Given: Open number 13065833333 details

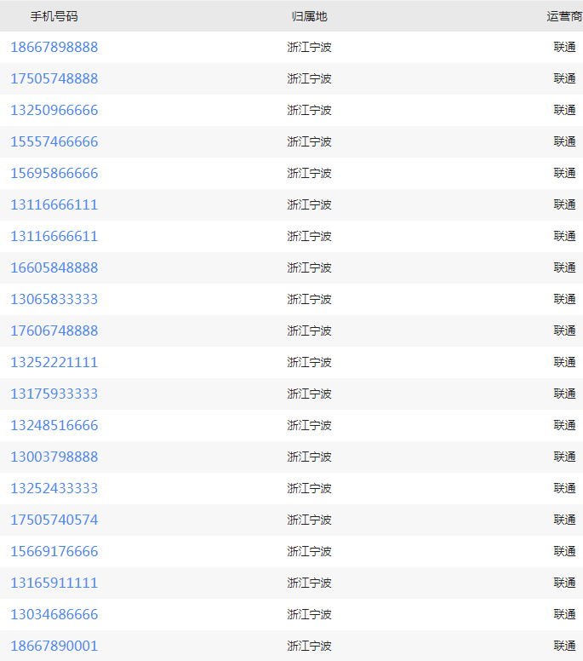Looking at the screenshot, I should pyautogui.click(x=54, y=299).
